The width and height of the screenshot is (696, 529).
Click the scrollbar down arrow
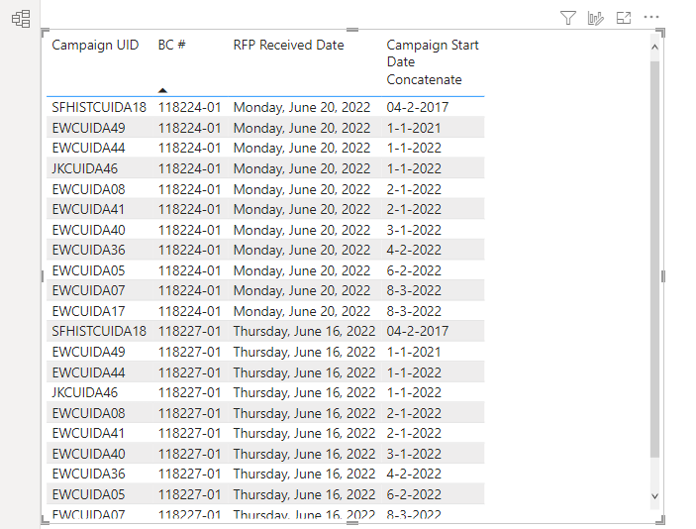click(654, 495)
